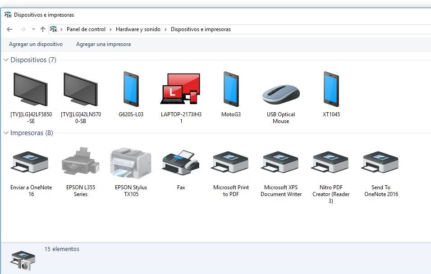Image resolution: width=431 pixels, height=274 pixels.
Task: Click the forward navigation arrow
Action: (x=23, y=29)
